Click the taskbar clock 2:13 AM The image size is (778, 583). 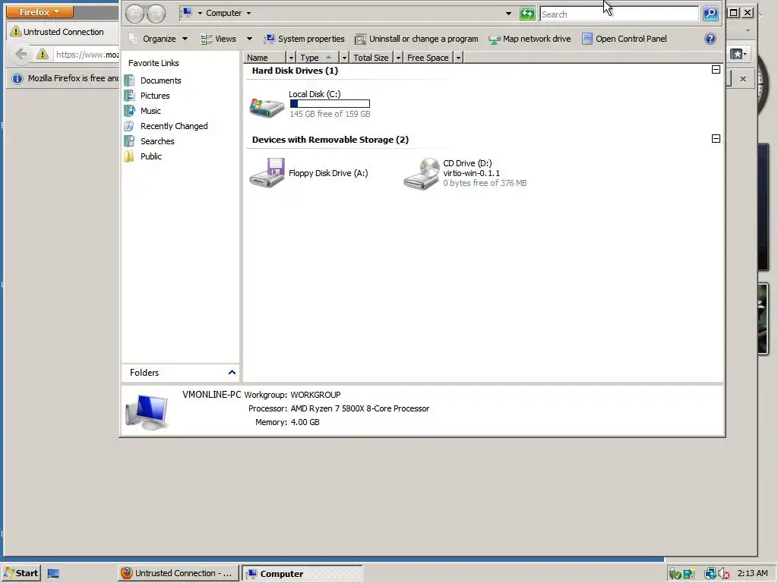click(753, 573)
